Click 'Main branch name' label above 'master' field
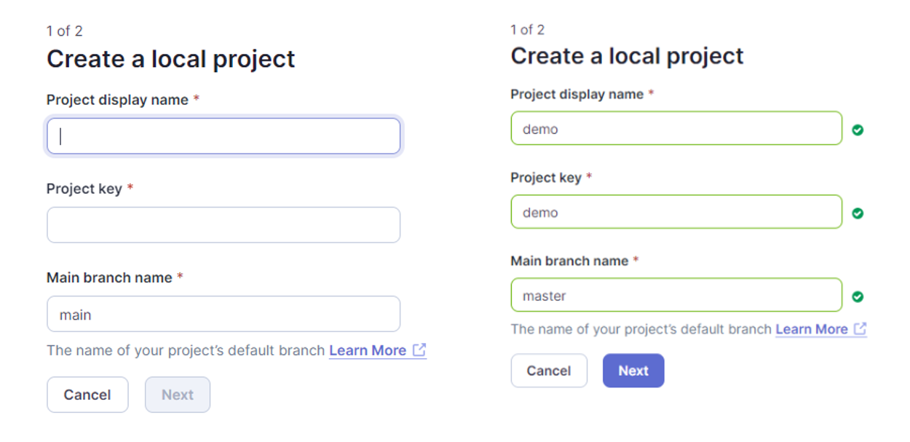The image size is (910, 442). [x=569, y=261]
